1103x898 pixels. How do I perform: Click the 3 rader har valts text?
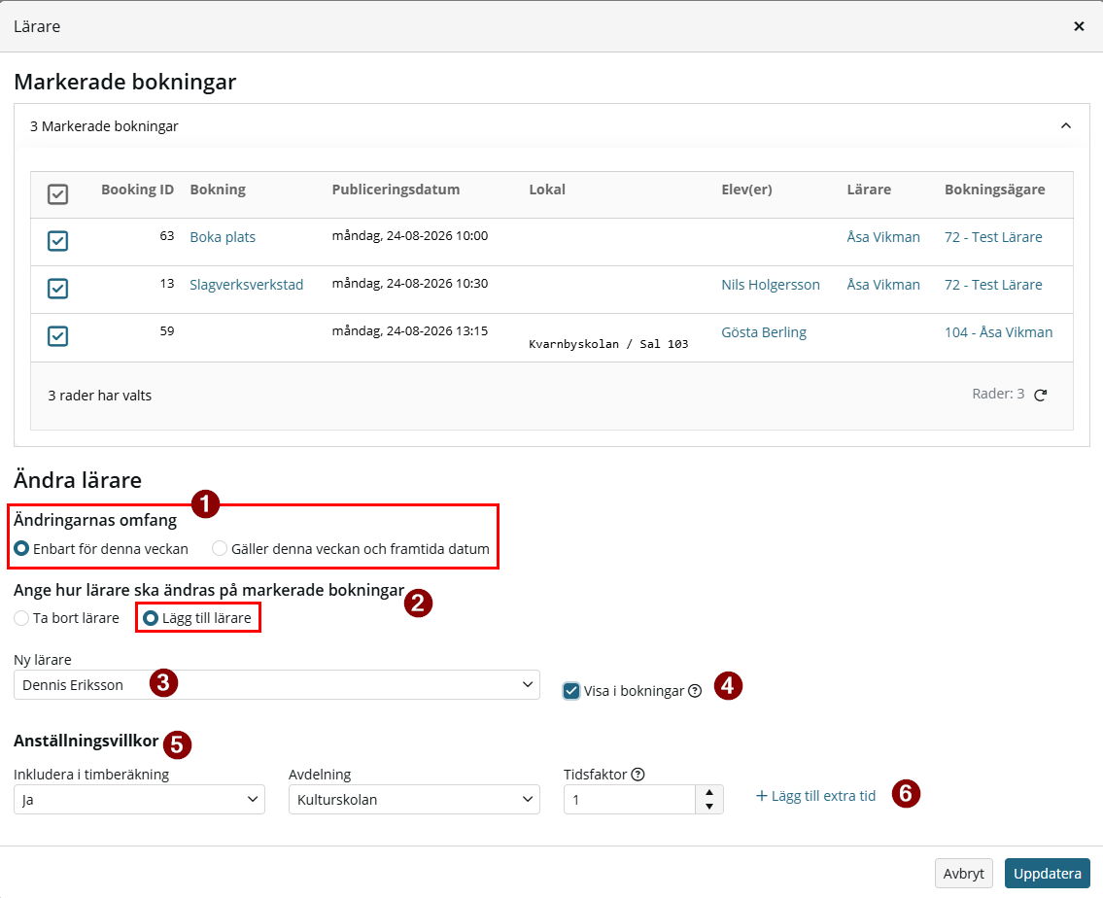[100, 396]
